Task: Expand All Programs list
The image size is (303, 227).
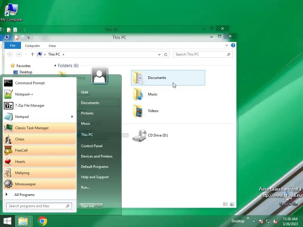Action: [40, 194]
